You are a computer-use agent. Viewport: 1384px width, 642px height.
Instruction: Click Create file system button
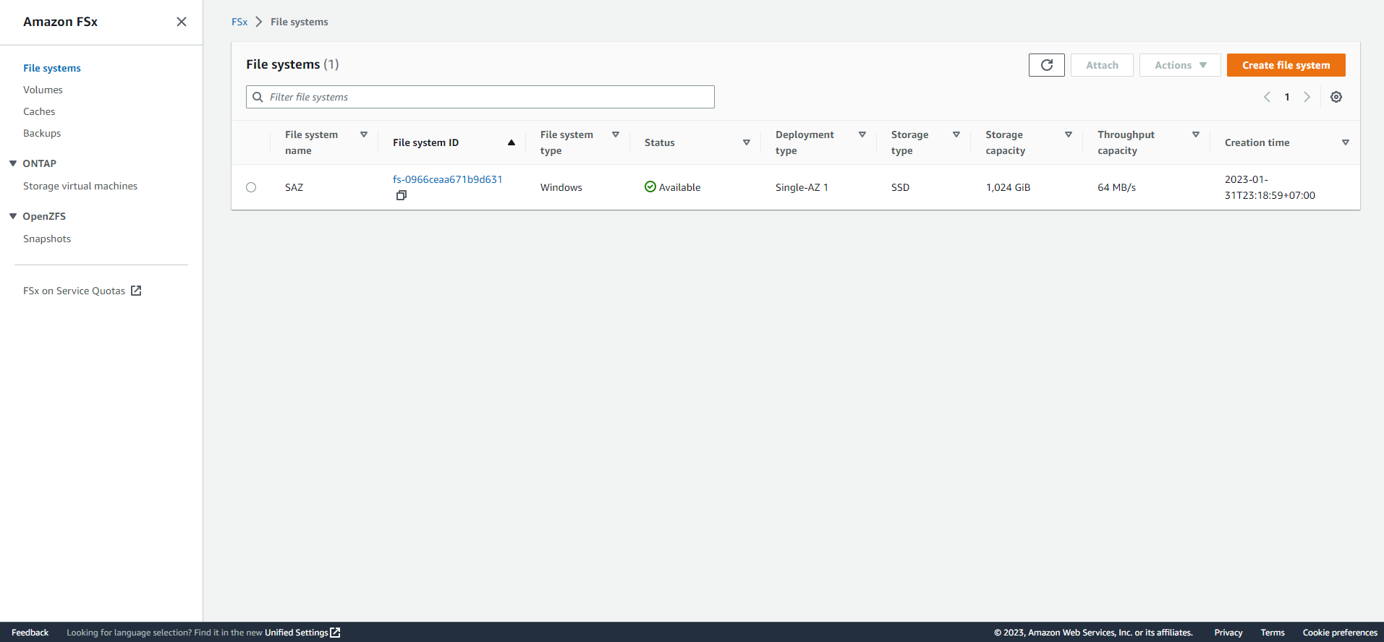point(1286,65)
